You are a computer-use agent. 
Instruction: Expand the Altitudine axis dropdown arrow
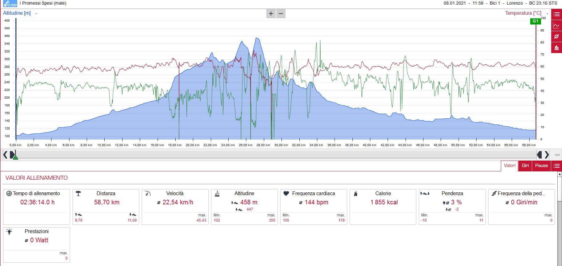click(x=36, y=14)
